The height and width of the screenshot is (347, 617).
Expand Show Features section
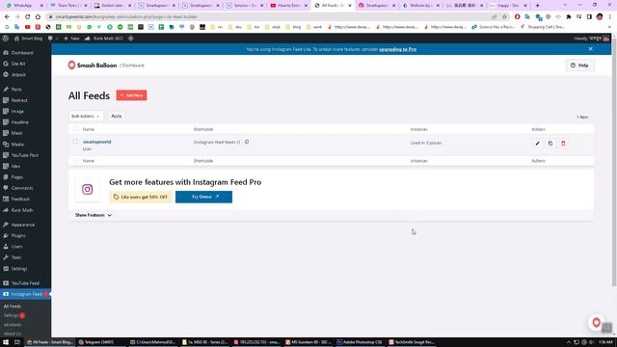(x=94, y=215)
